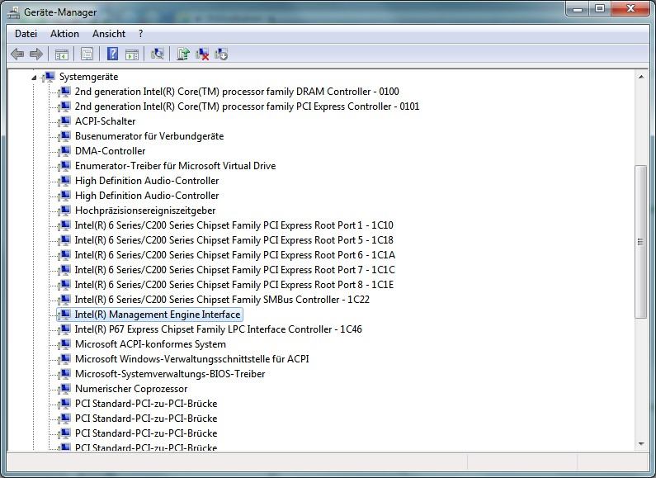The width and height of the screenshot is (656, 478).
Task: Select Microsoft Windows-Verwaltungsschnittstelle für ACPI
Action: [191, 359]
